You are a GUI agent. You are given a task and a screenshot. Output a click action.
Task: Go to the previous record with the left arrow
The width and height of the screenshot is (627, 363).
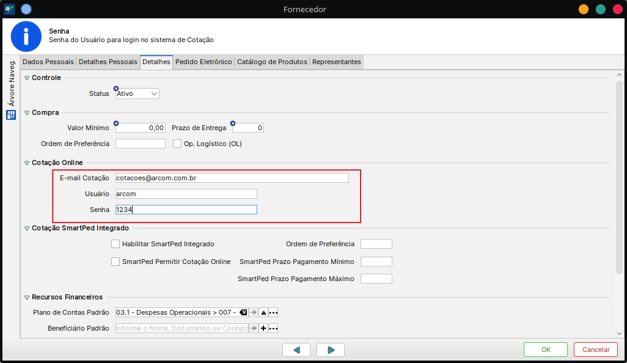(x=296, y=350)
